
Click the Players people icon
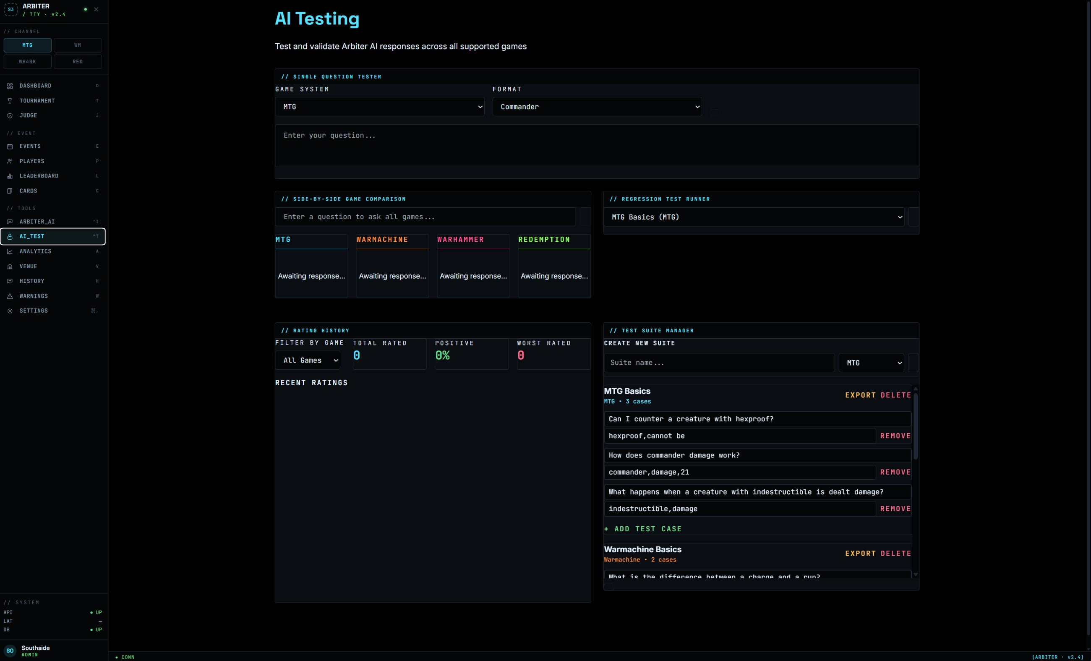click(x=10, y=161)
